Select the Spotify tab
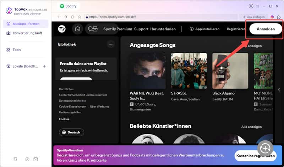Screen dimensions: 284x167 [68, 6]
